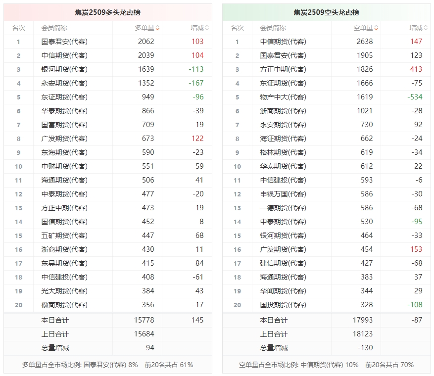
Task: Click 永安期货 long change value -167
Action: [196, 83]
